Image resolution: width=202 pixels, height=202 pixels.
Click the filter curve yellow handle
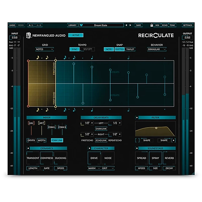[156, 128]
